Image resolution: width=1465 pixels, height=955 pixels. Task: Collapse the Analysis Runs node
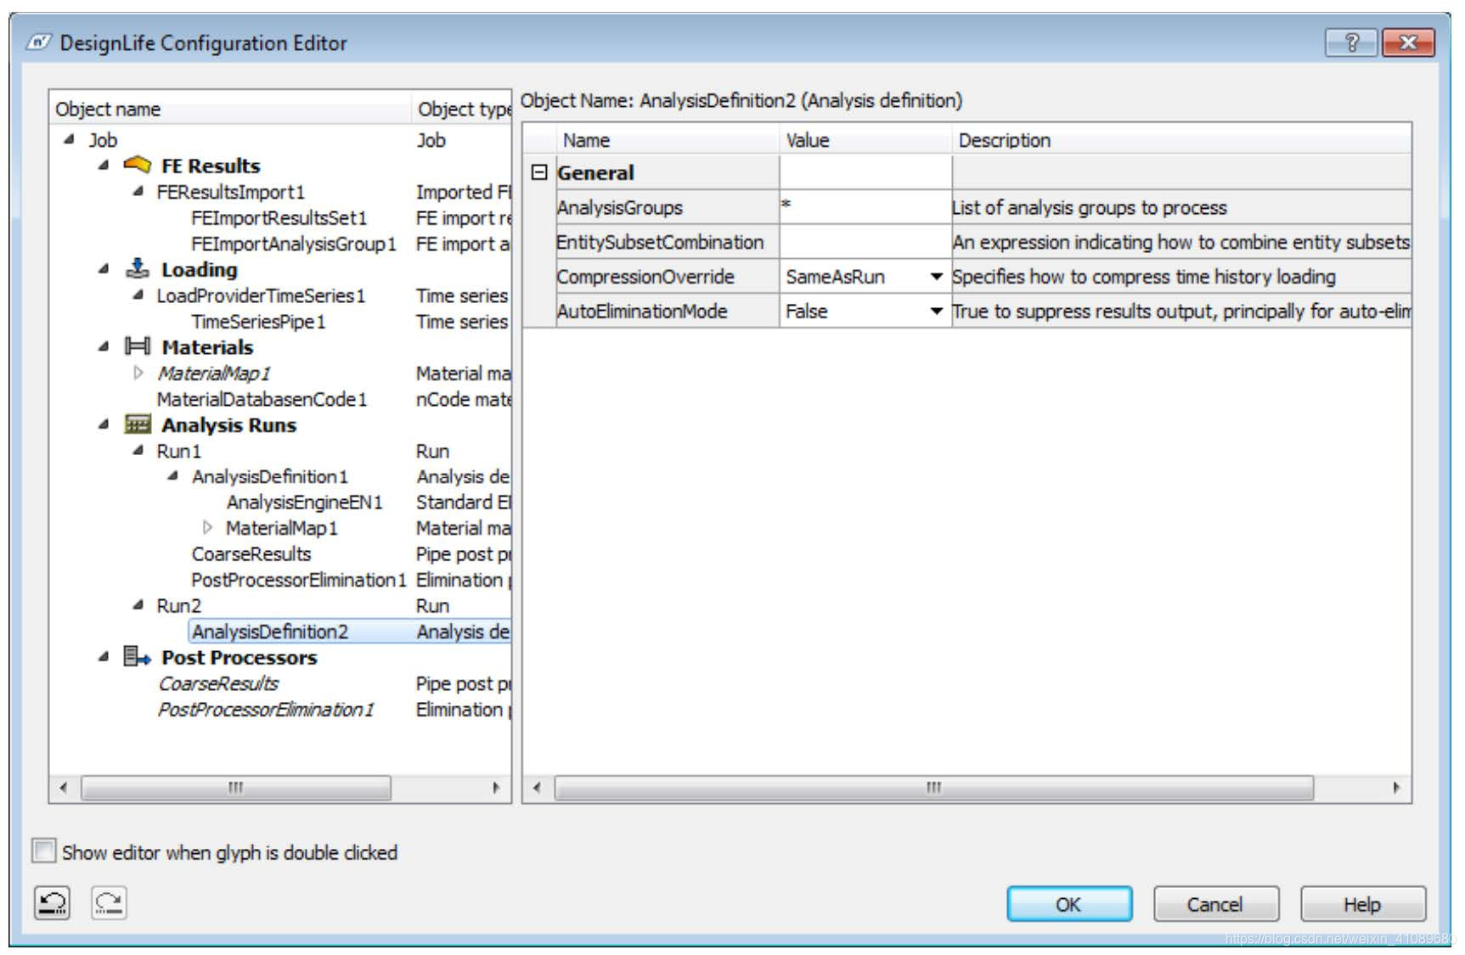coord(104,424)
